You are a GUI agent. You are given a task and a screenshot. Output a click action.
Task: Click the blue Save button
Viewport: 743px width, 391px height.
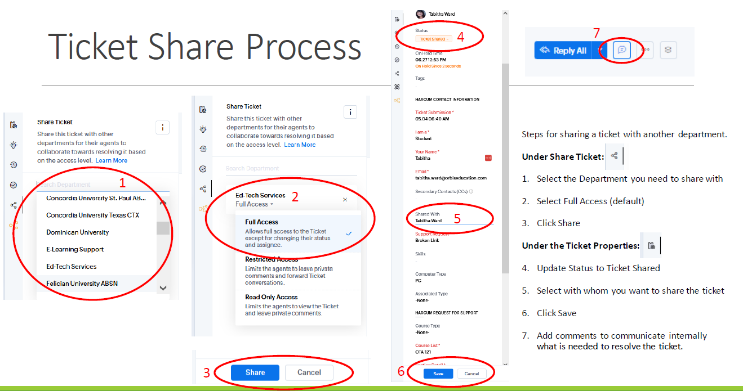(x=438, y=374)
